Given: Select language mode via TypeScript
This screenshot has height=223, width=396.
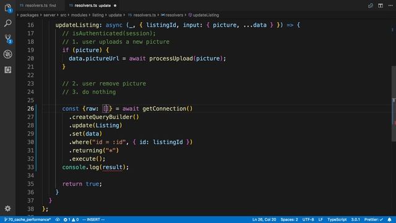Looking at the screenshot, I should pyautogui.click(x=337, y=219).
